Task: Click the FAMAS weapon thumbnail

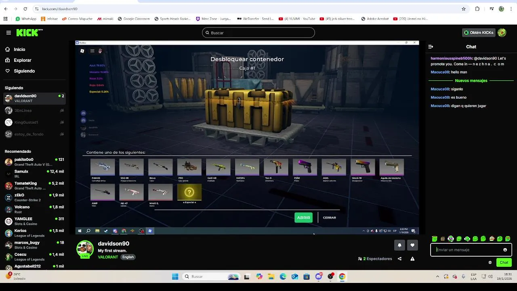Action: tap(103, 167)
